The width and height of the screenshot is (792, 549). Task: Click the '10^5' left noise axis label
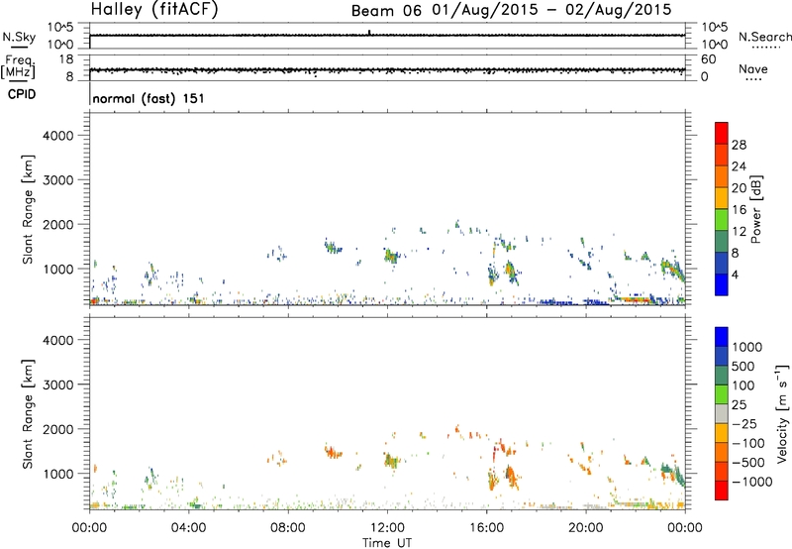pos(60,28)
